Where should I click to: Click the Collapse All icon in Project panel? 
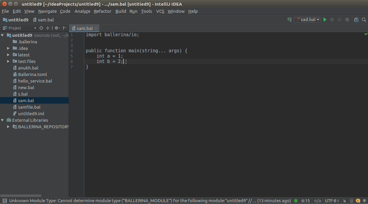point(48,28)
